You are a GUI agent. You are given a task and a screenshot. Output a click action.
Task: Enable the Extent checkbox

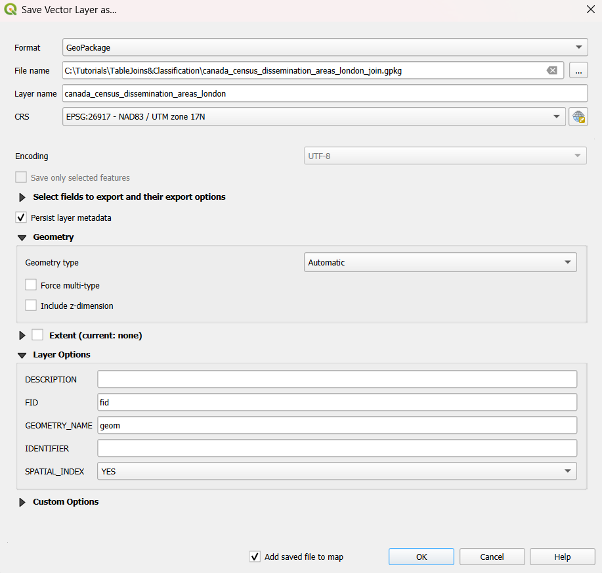(37, 334)
